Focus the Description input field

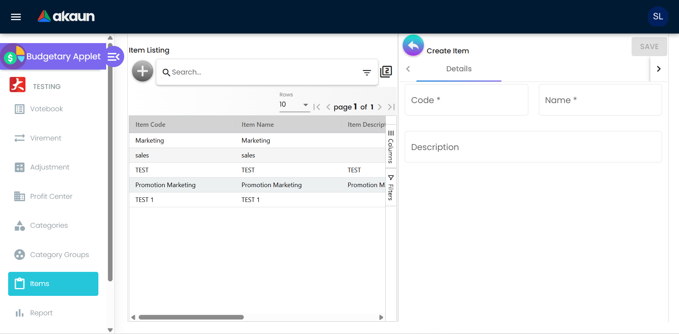533,147
